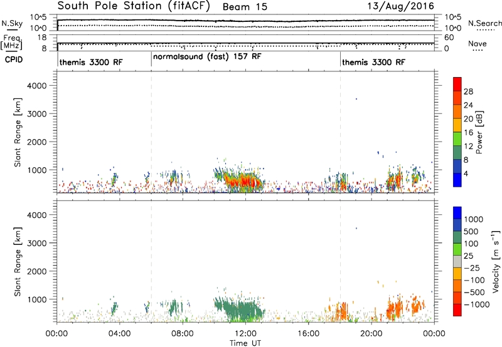The height and width of the screenshot is (347, 502).
Task: Click the 'South Pole Station (fitACF)' title
Action: point(134,6)
